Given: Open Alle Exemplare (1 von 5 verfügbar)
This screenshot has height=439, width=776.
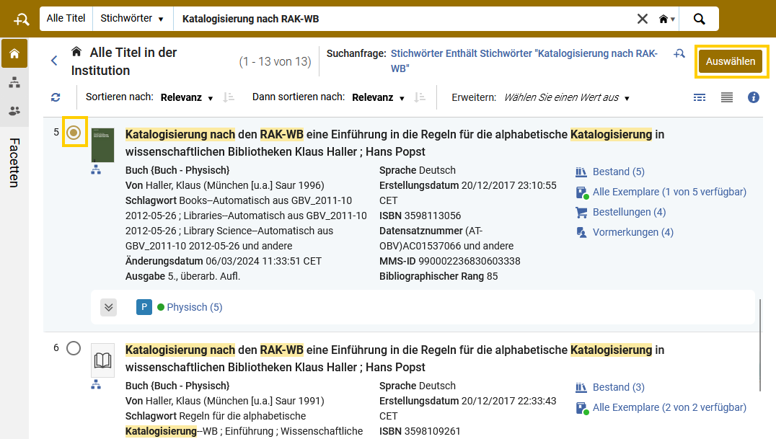Looking at the screenshot, I should click(669, 192).
